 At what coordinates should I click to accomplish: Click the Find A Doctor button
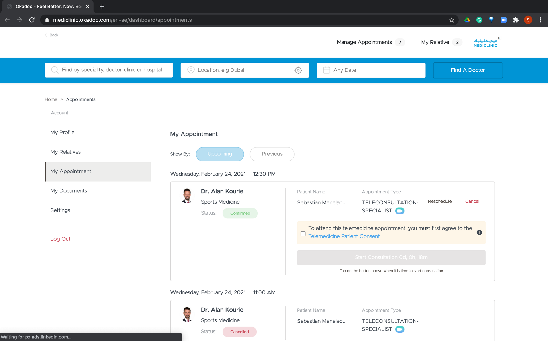tap(468, 70)
